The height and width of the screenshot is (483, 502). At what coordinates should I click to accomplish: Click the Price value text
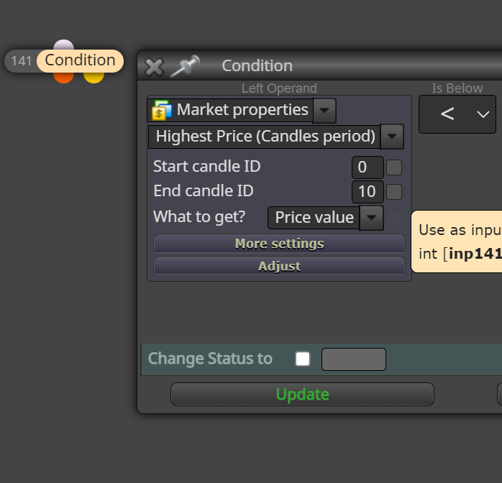314,218
